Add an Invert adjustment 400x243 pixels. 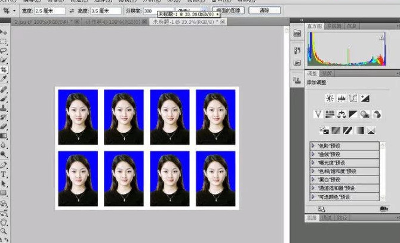point(324,131)
